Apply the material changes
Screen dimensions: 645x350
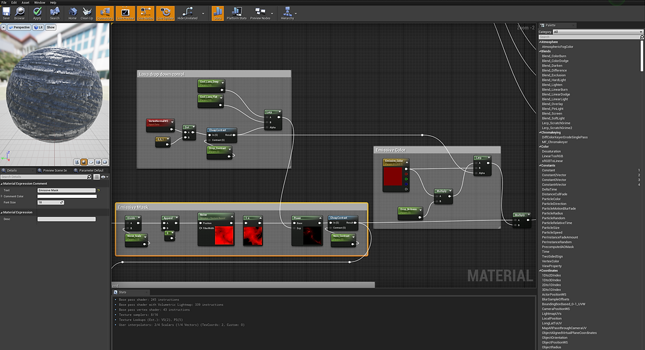[37, 13]
